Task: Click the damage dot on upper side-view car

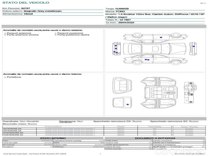Action: [161, 37]
